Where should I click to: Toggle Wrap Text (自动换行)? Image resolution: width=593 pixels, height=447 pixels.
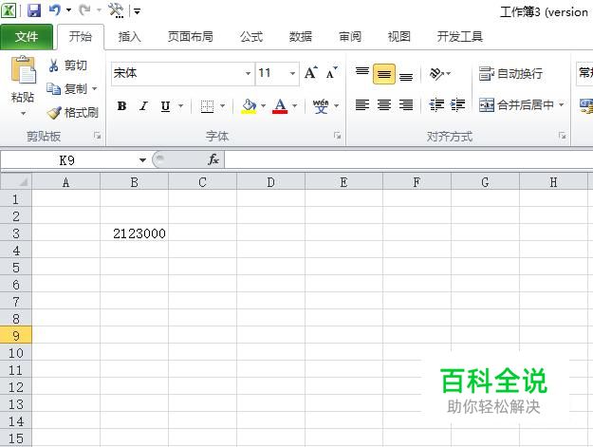point(510,73)
